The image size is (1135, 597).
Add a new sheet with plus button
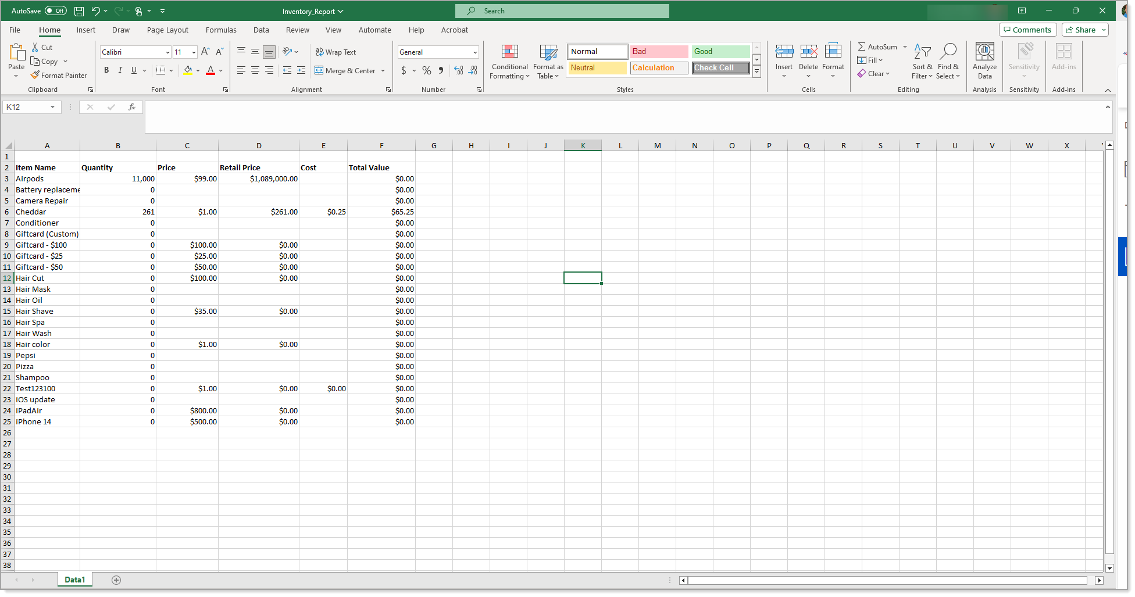(x=116, y=580)
